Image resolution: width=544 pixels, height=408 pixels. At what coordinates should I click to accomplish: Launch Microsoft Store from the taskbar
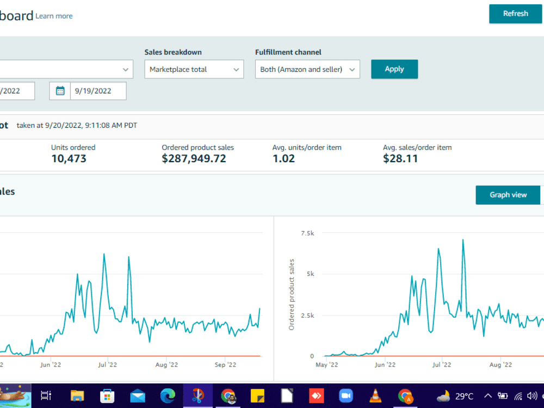pyautogui.click(x=107, y=396)
